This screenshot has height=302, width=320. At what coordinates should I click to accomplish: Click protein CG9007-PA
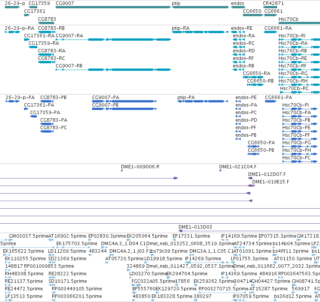point(124,101)
